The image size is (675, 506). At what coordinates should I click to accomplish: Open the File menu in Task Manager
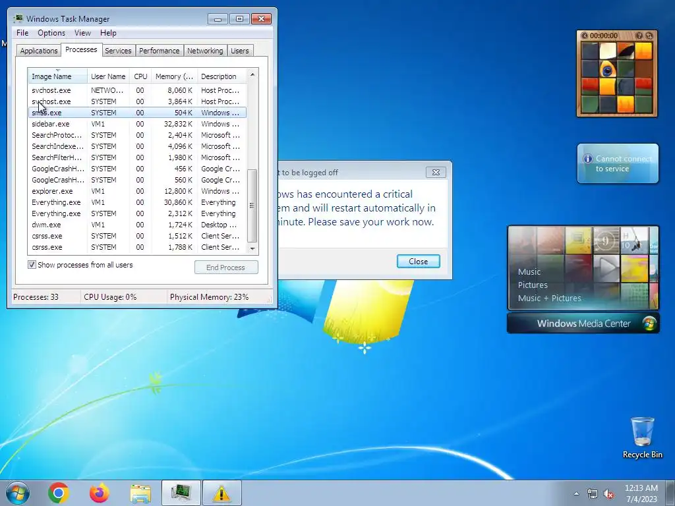pyautogui.click(x=22, y=33)
